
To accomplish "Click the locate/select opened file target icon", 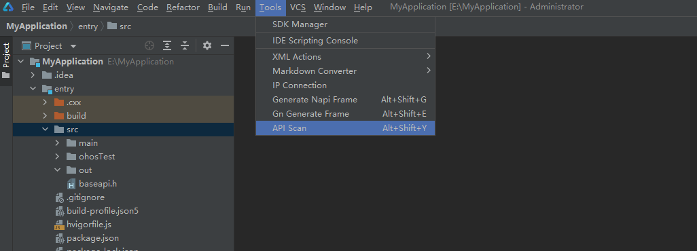I will [149, 45].
